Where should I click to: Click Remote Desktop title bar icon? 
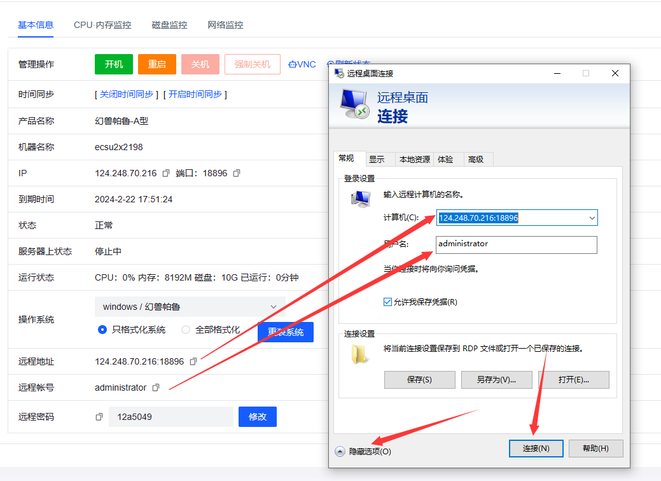[340, 73]
